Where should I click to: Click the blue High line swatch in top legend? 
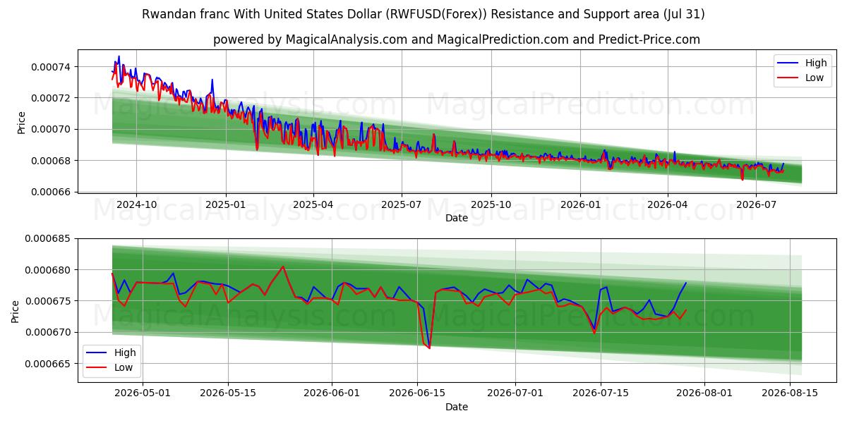pyautogui.click(x=788, y=63)
